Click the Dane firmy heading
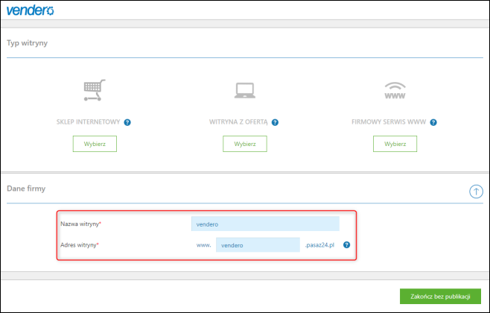Image resolution: width=490 pixels, height=313 pixels. 26,189
